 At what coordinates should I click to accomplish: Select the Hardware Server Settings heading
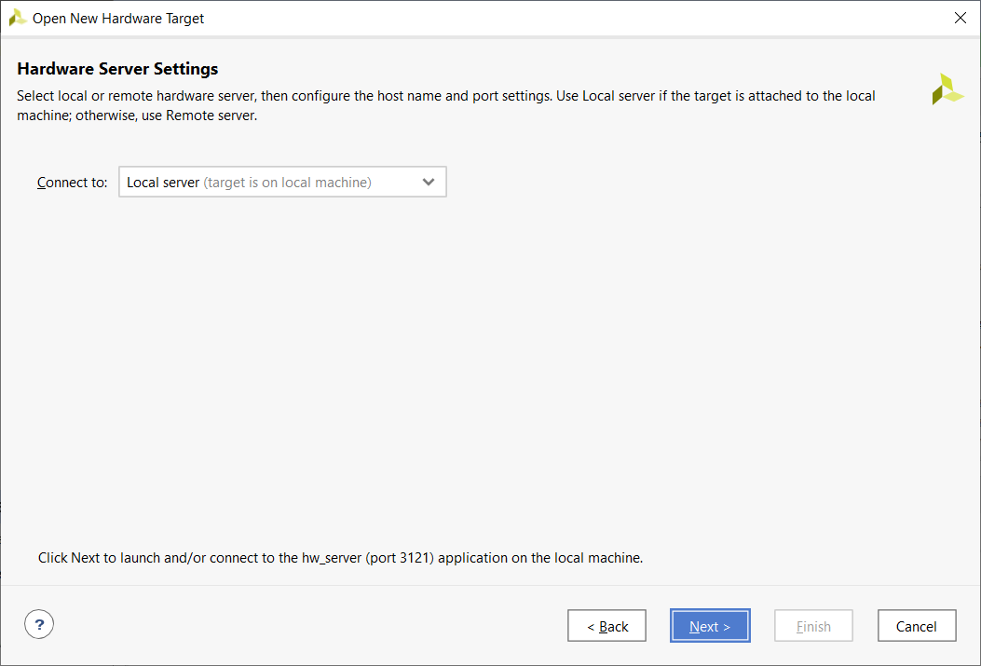click(x=117, y=69)
